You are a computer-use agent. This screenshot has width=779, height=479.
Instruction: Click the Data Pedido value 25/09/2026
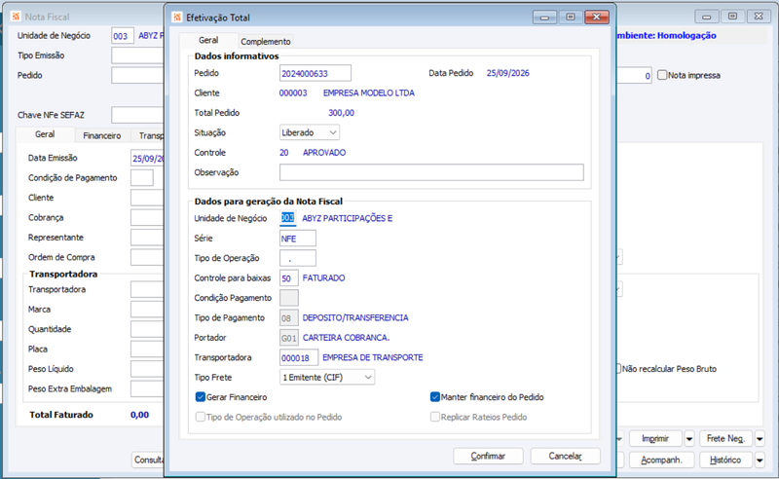[x=507, y=73]
